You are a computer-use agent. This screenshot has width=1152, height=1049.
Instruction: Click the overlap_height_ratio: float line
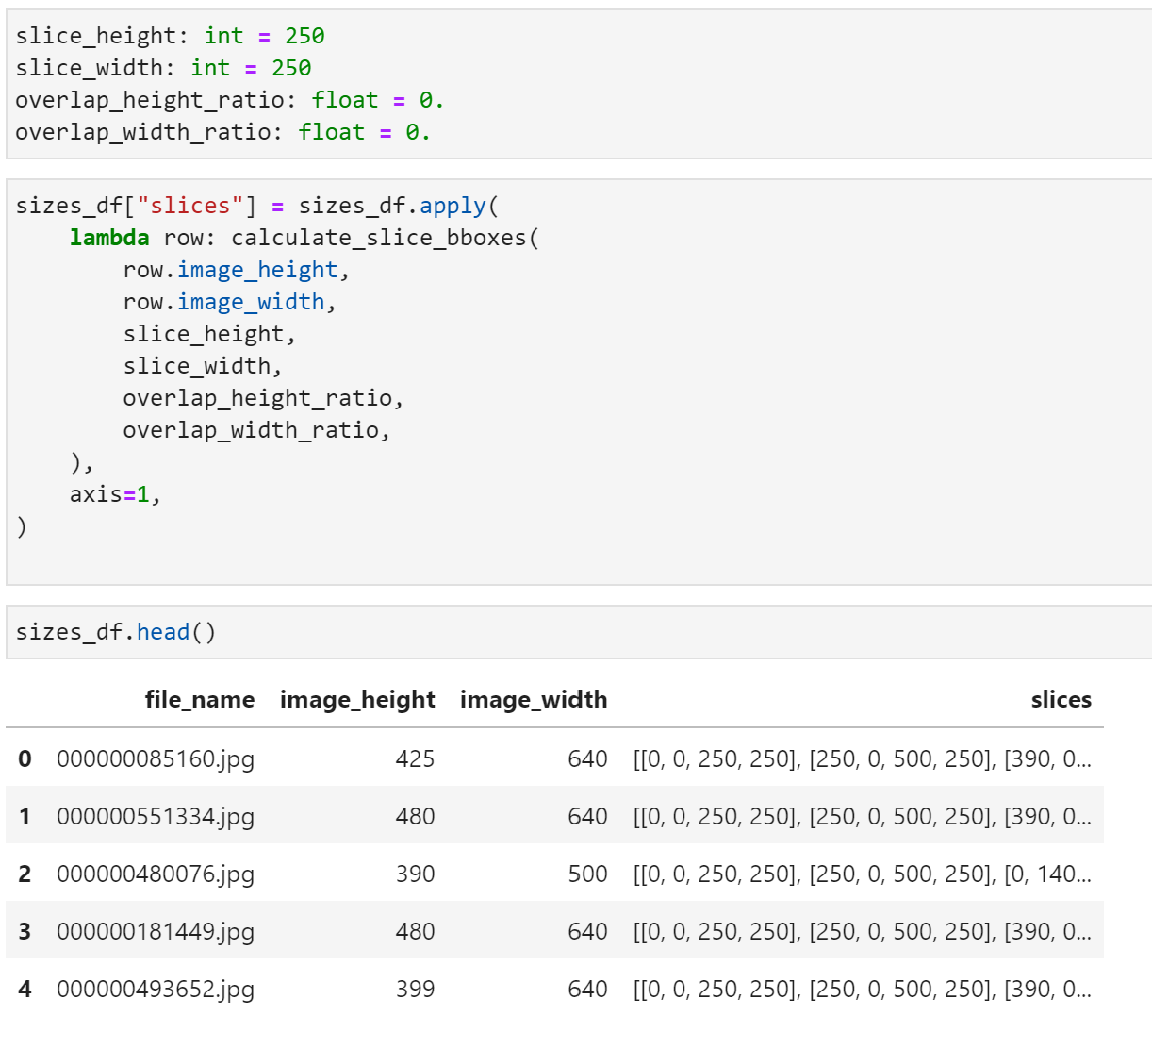[x=230, y=100]
